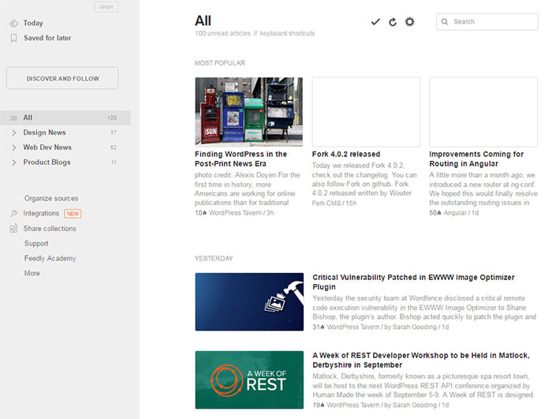Click '100 unread articles' text
The height and width of the screenshot is (419, 552).
pos(222,33)
